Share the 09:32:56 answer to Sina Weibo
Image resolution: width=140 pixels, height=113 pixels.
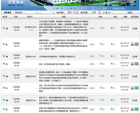coord(133,88)
